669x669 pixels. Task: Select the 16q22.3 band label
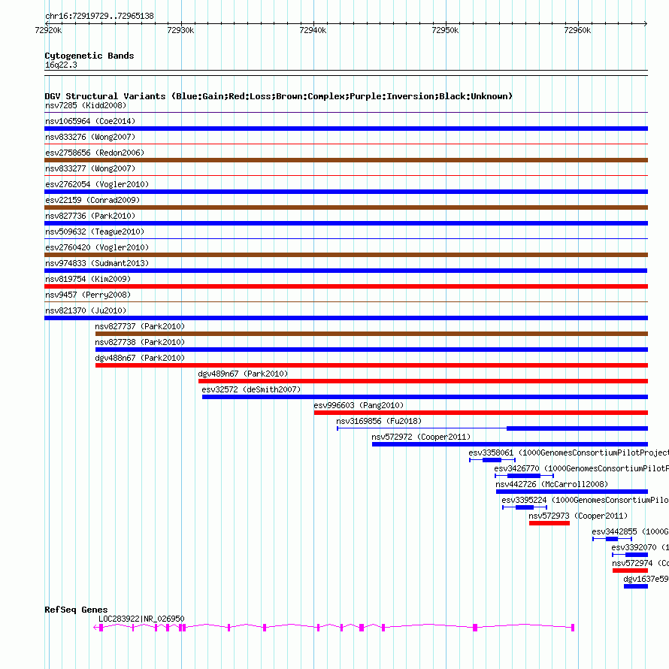(x=61, y=65)
